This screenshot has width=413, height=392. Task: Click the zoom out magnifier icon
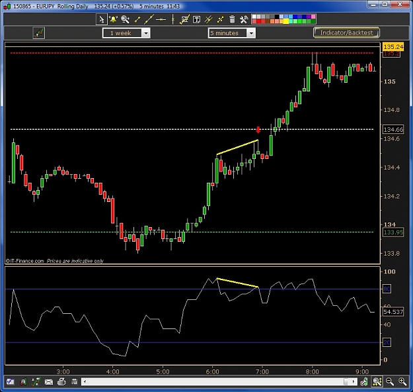coord(390,381)
